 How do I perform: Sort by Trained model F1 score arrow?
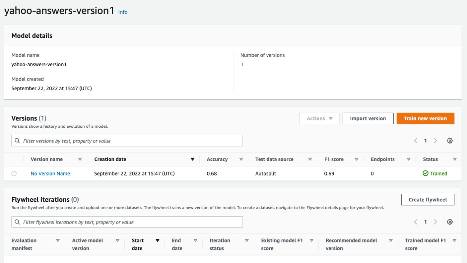click(x=454, y=241)
